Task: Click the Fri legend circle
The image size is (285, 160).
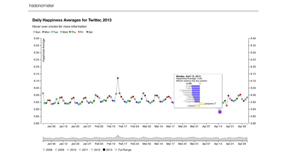Action: coord(79,32)
